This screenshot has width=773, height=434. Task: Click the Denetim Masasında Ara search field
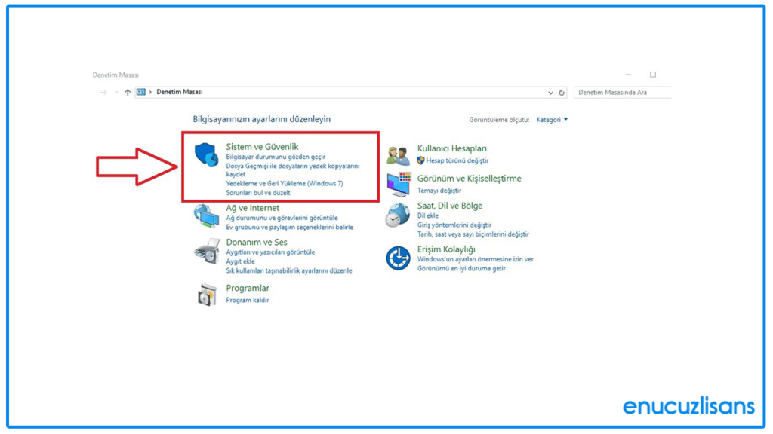click(622, 92)
